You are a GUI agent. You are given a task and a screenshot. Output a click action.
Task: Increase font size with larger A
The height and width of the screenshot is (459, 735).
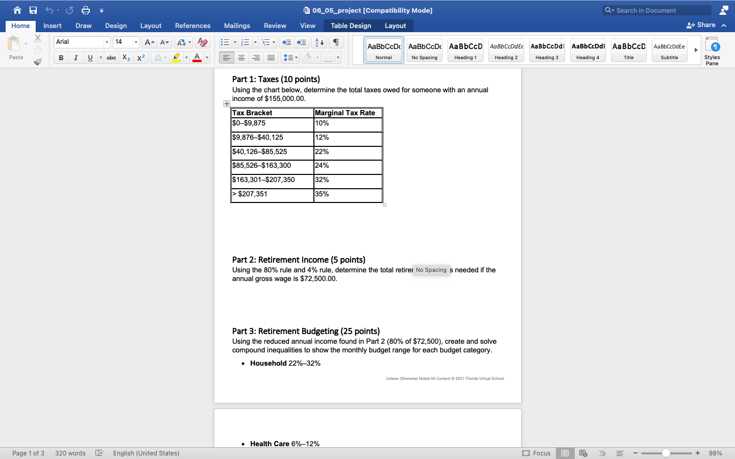pyautogui.click(x=149, y=42)
